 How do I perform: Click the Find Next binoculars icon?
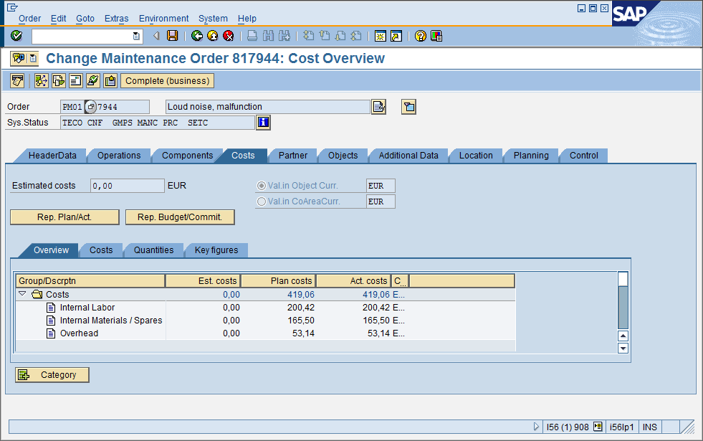tap(284, 36)
